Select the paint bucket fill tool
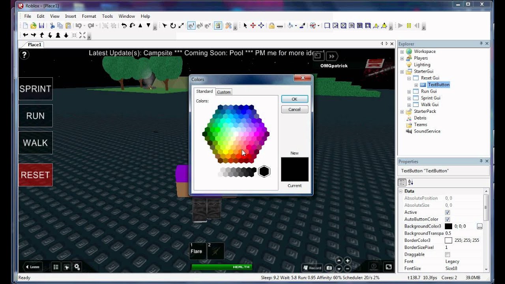Image resolution: width=505 pixels, height=284 pixels. click(x=290, y=26)
